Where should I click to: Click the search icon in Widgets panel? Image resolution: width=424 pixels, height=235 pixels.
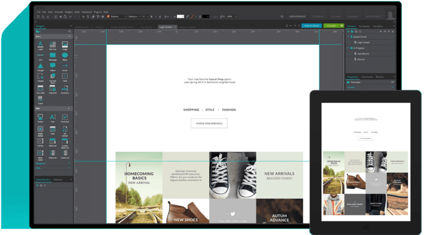pos(69,31)
